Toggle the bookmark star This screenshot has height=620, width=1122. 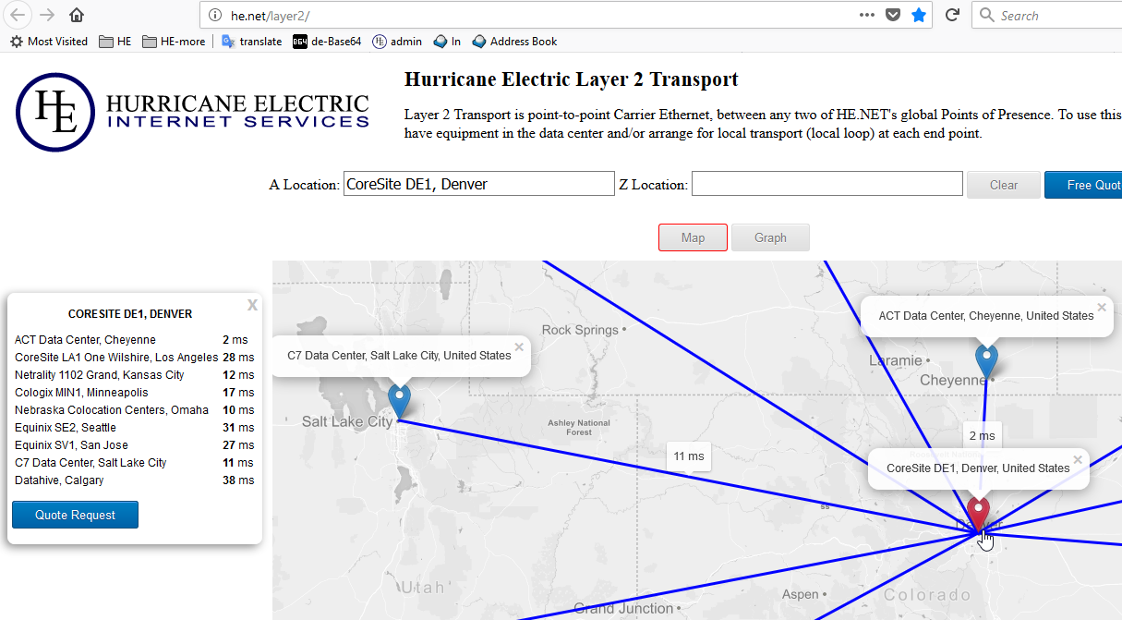click(x=919, y=15)
